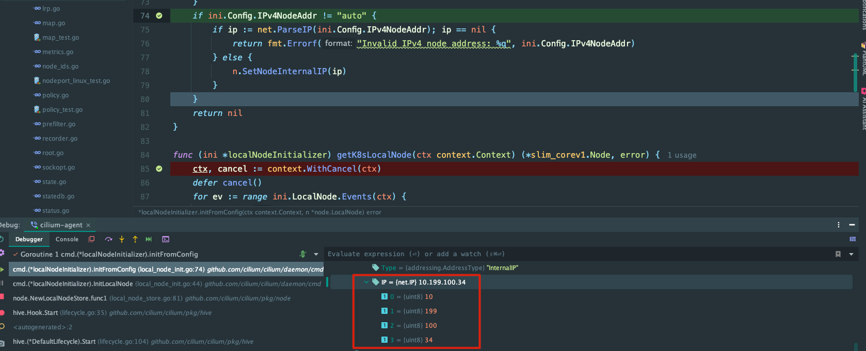Open state.go in the project tree
866x351 pixels.
[54, 182]
